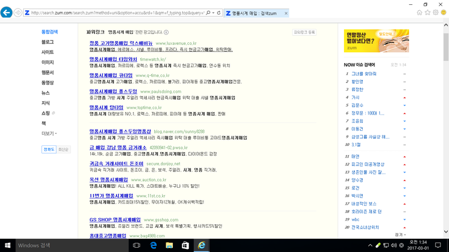The height and width of the screenshot is (252, 449).
Task: Select the 통합검색 category
Action: pyautogui.click(x=50, y=31)
